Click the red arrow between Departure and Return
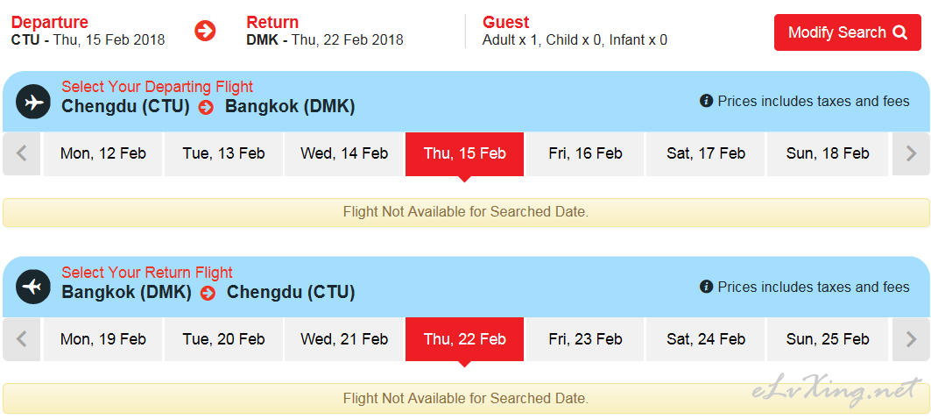This screenshot has width=931, height=419. pos(206,31)
